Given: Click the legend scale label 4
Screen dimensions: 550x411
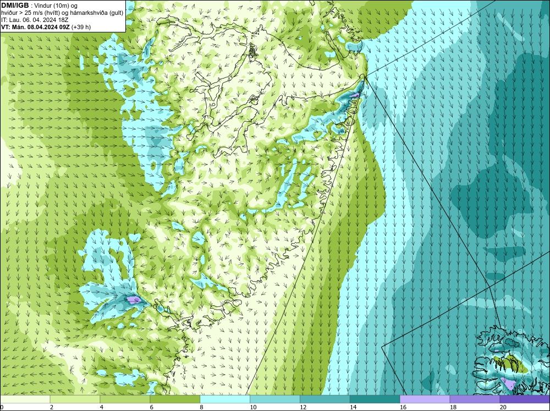Looking at the screenshot, I should tap(102, 407).
